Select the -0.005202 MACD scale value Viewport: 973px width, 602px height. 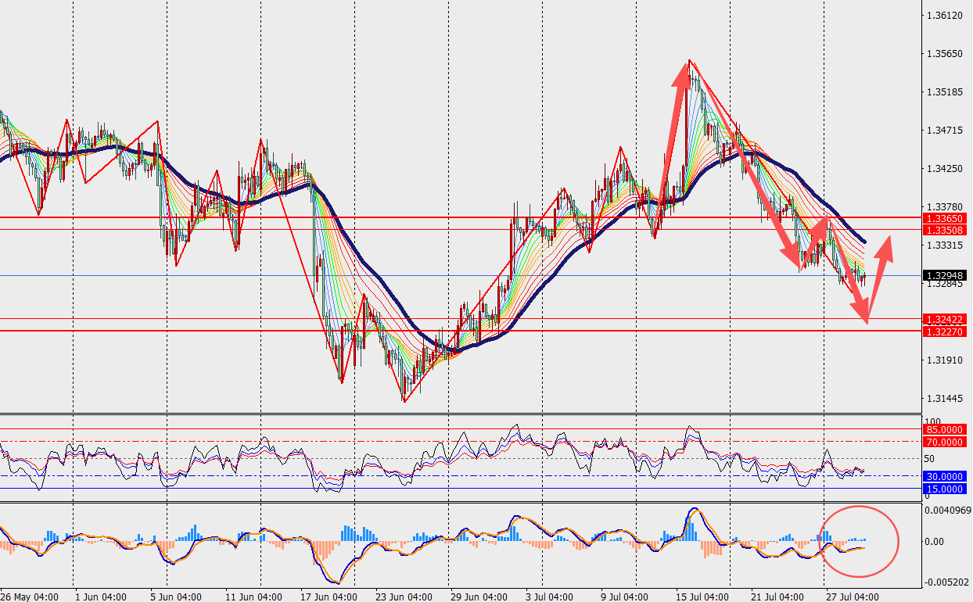[947, 582]
